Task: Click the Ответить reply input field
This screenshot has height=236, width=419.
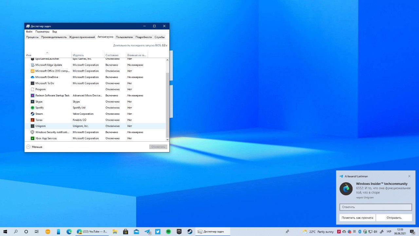Action: (375, 207)
